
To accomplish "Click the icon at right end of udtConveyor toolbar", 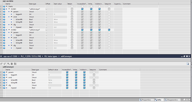I will click(x=188, y=64).
